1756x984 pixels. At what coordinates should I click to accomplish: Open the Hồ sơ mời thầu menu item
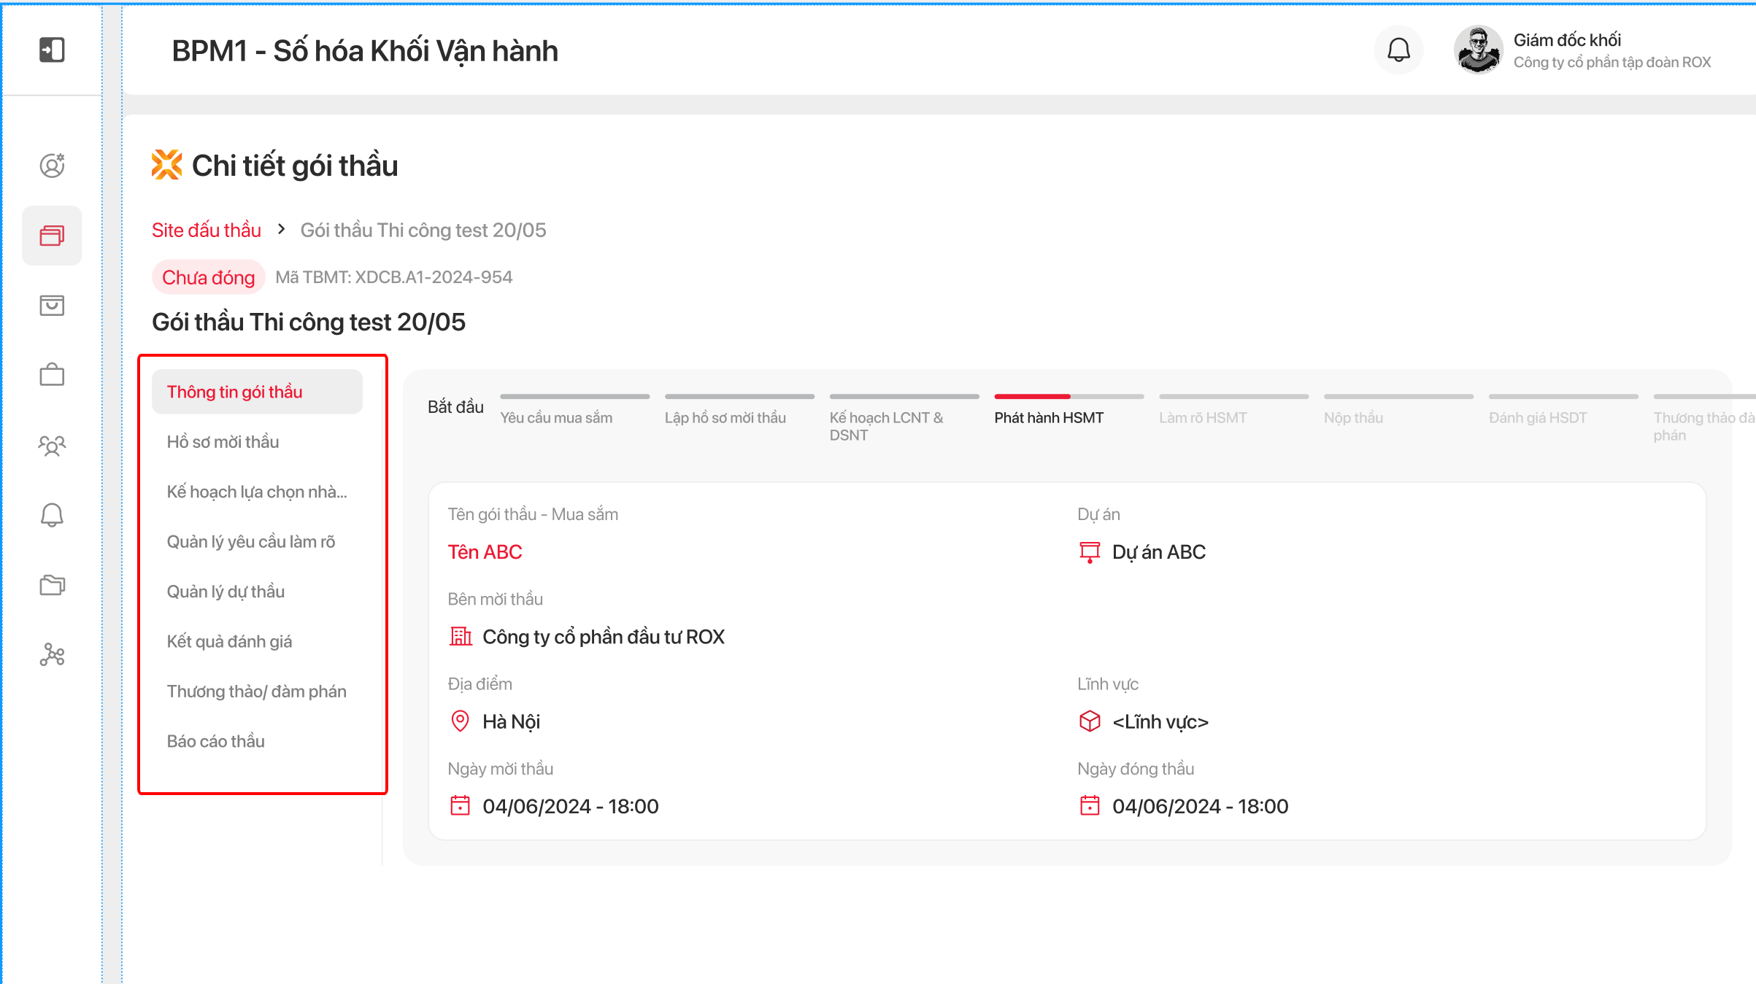(223, 442)
